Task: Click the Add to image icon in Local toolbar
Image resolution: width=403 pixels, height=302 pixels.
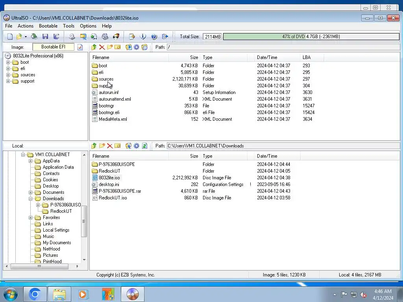Action: click(x=129, y=145)
